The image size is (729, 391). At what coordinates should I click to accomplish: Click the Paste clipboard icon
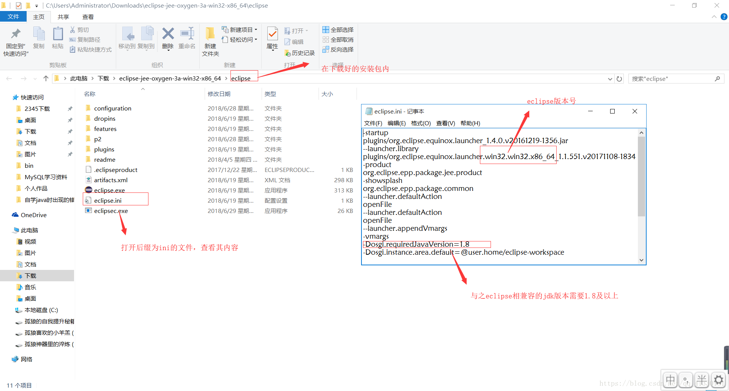(58, 34)
